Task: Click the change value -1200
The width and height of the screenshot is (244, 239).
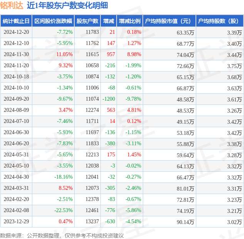Action: [109, 99]
